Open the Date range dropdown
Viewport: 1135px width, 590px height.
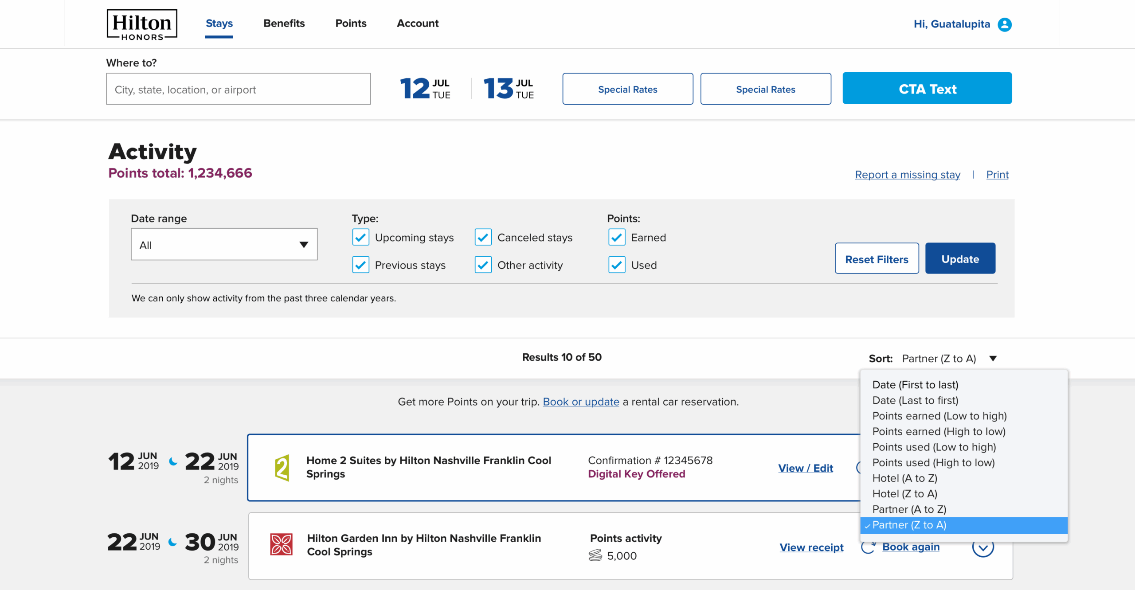[224, 245]
